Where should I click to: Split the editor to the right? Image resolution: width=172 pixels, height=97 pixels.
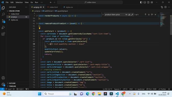[x=166, y=7]
